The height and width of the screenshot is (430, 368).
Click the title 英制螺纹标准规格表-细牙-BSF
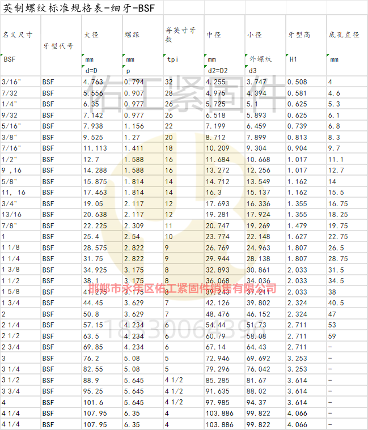[x=75, y=8]
